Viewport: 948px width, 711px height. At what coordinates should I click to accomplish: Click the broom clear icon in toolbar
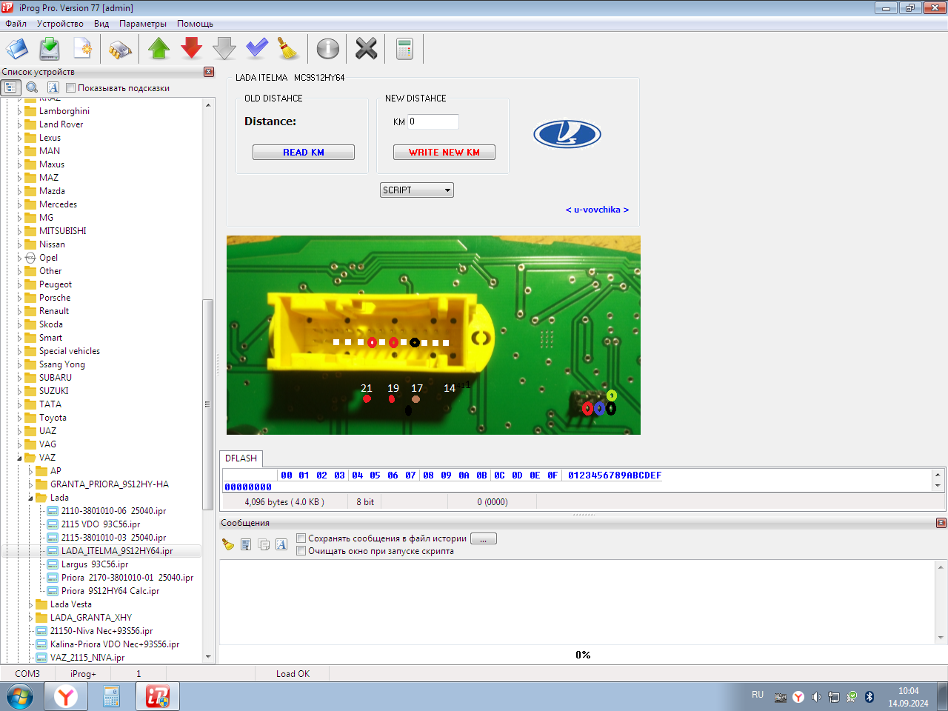(287, 49)
